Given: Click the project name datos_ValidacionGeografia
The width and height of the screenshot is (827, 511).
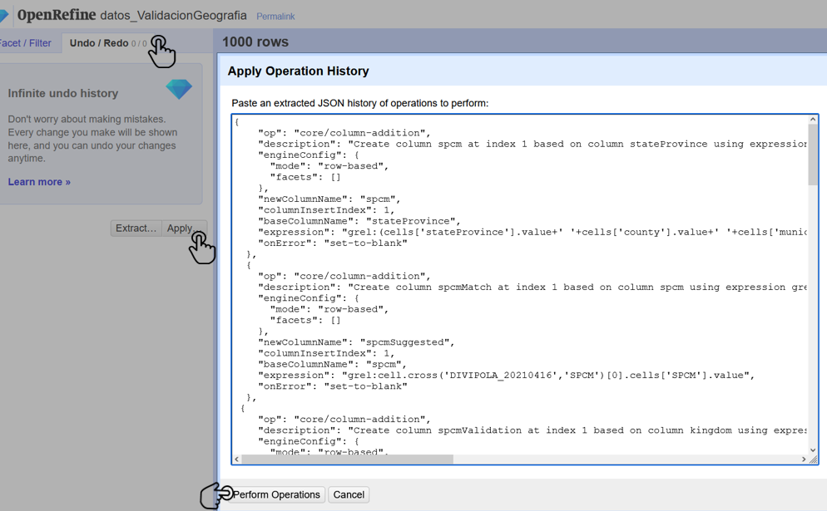Looking at the screenshot, I should [x=174, y=15].
